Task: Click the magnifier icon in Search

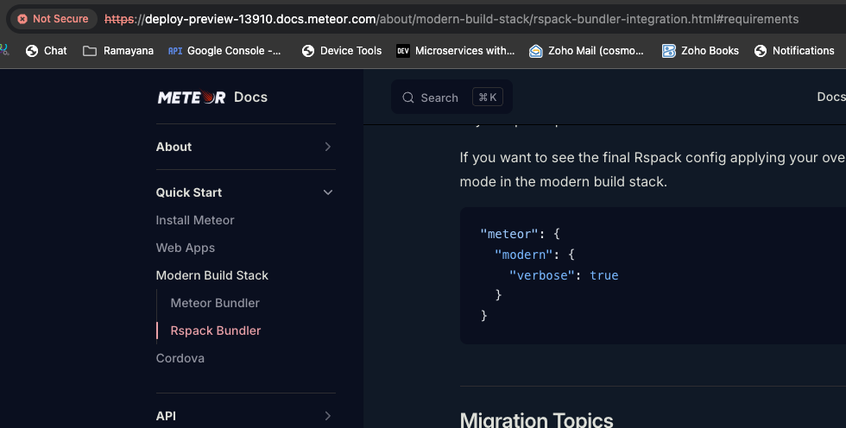Action: (x=407, y=98)
